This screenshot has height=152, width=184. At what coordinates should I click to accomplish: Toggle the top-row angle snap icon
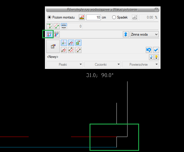[x=71, y=43]
